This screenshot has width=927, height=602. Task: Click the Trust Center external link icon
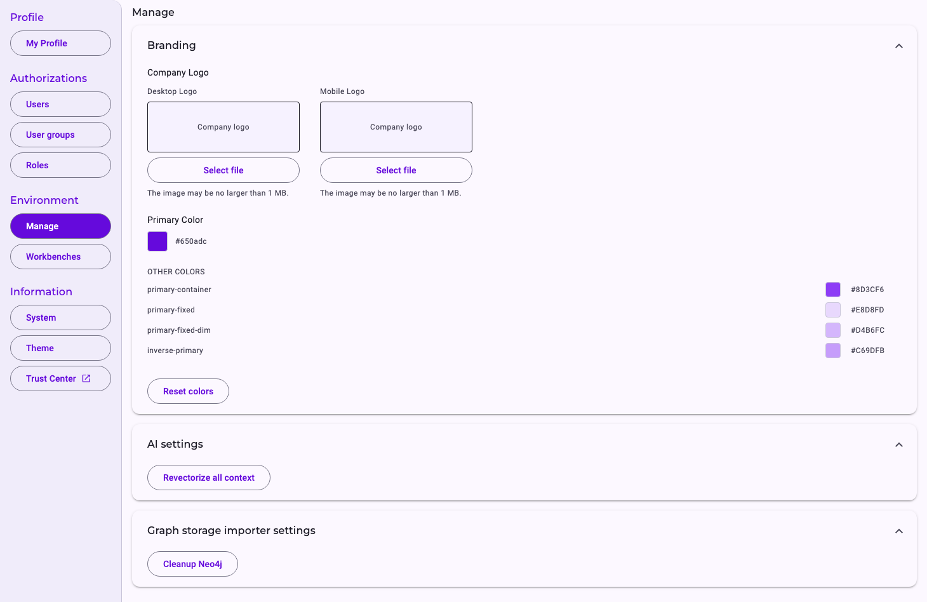pyautogui.click(x=86, y=378)
